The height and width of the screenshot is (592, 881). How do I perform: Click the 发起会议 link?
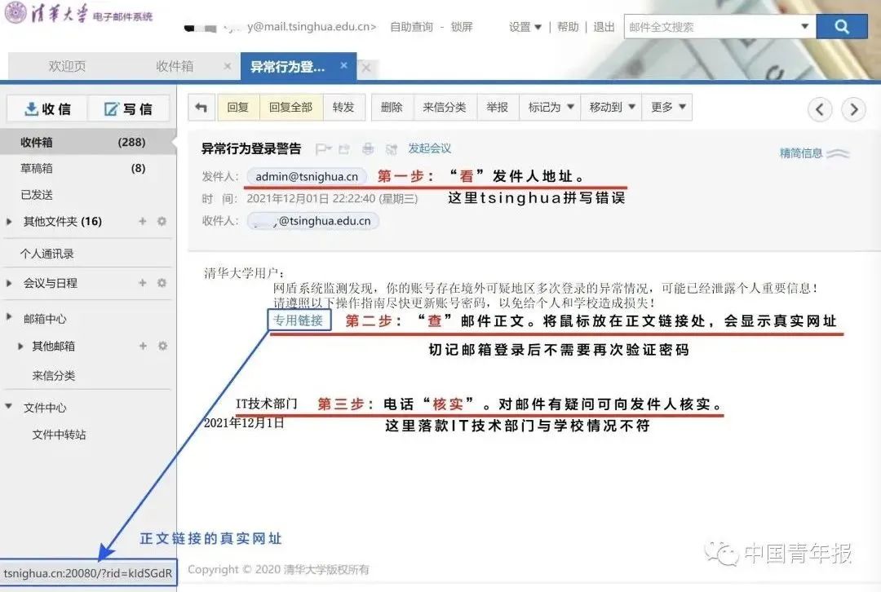pos(428,149)
